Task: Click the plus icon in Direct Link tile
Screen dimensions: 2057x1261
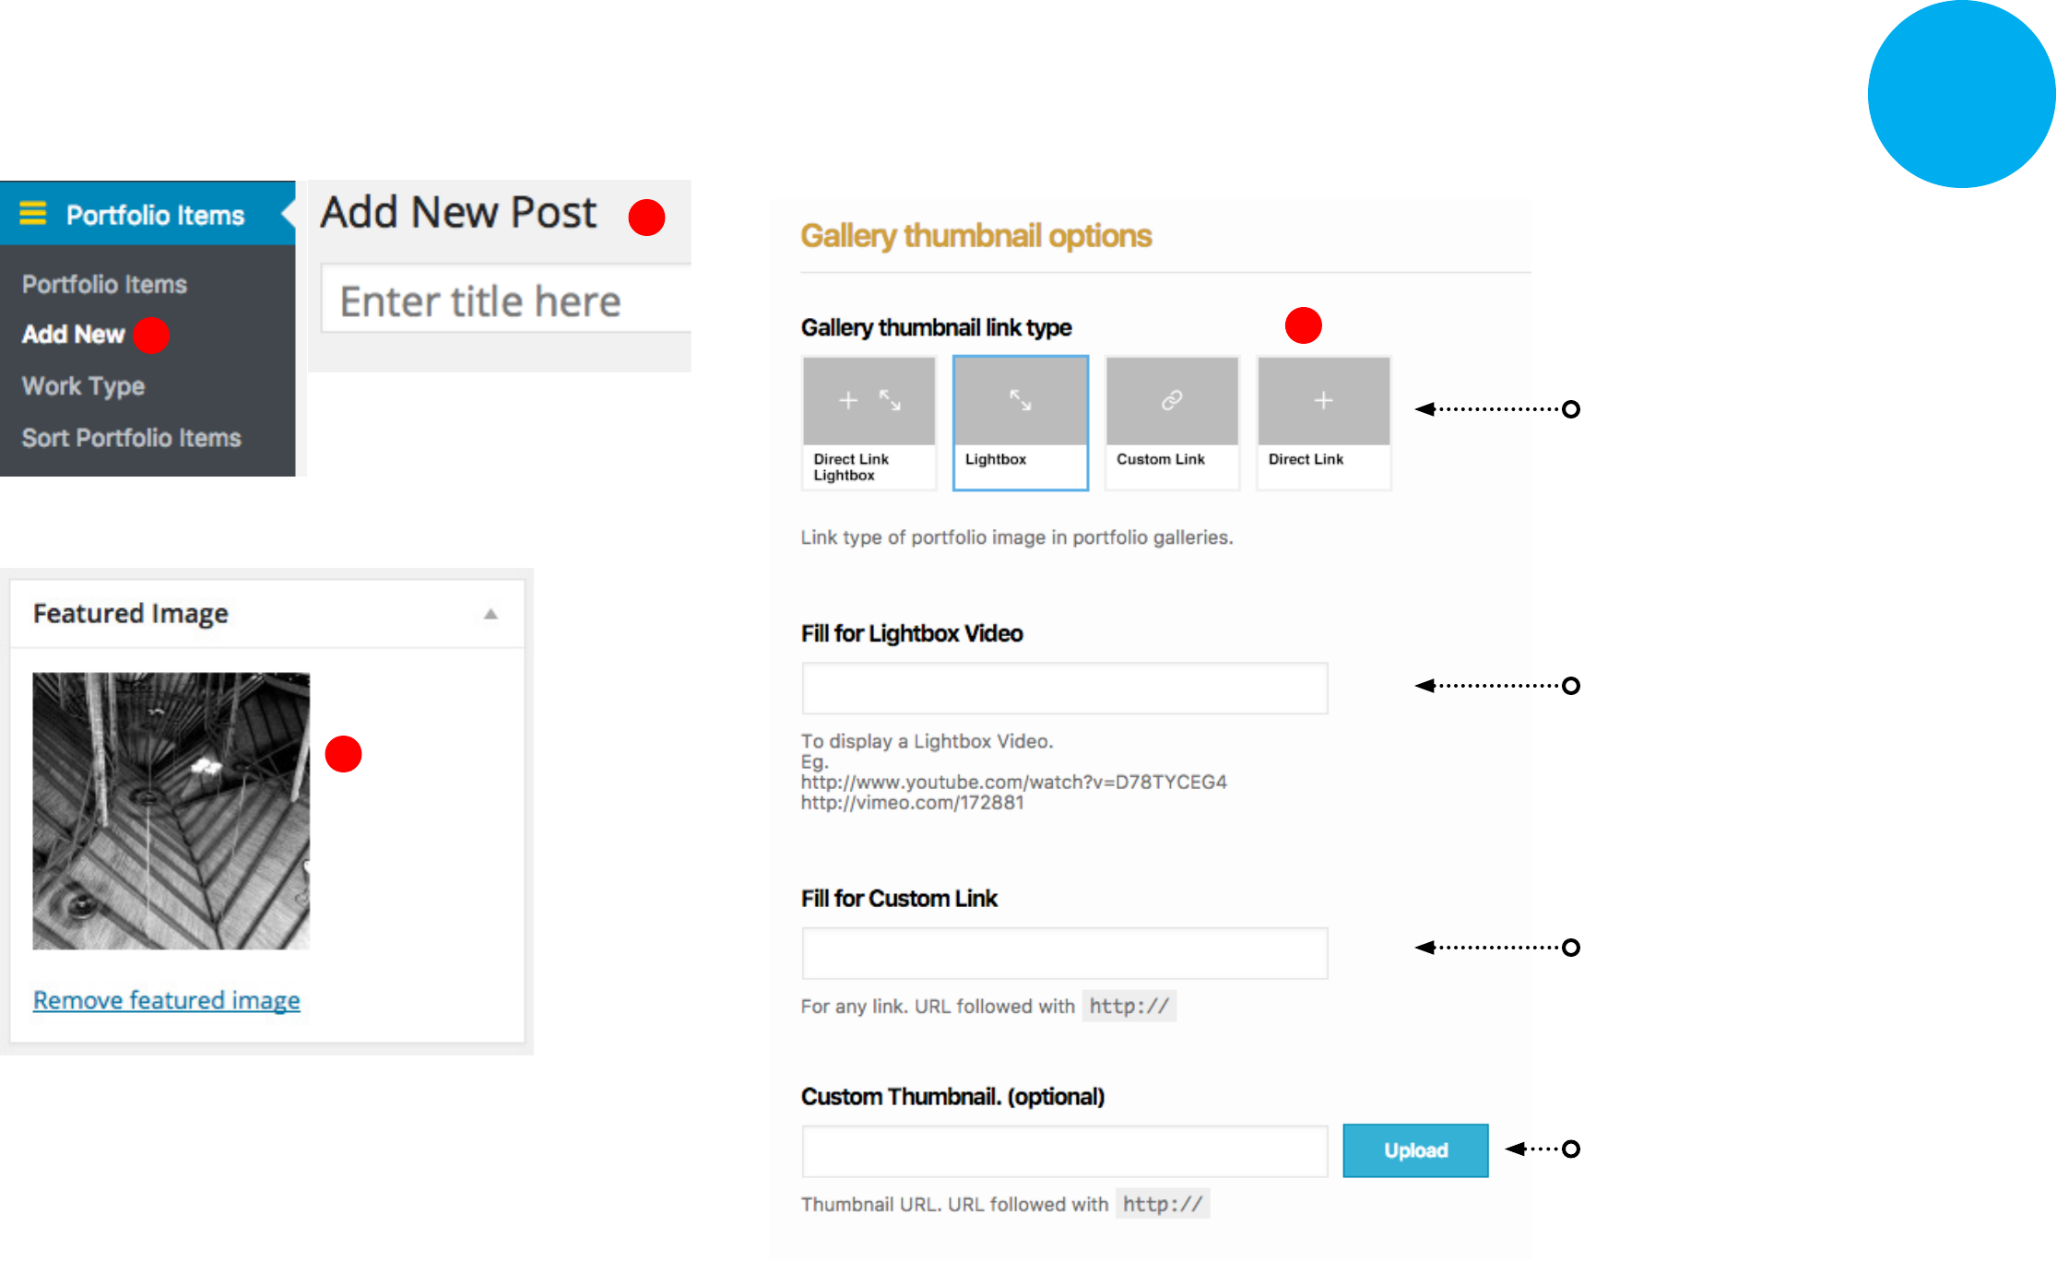Action: coord(1323,400)
